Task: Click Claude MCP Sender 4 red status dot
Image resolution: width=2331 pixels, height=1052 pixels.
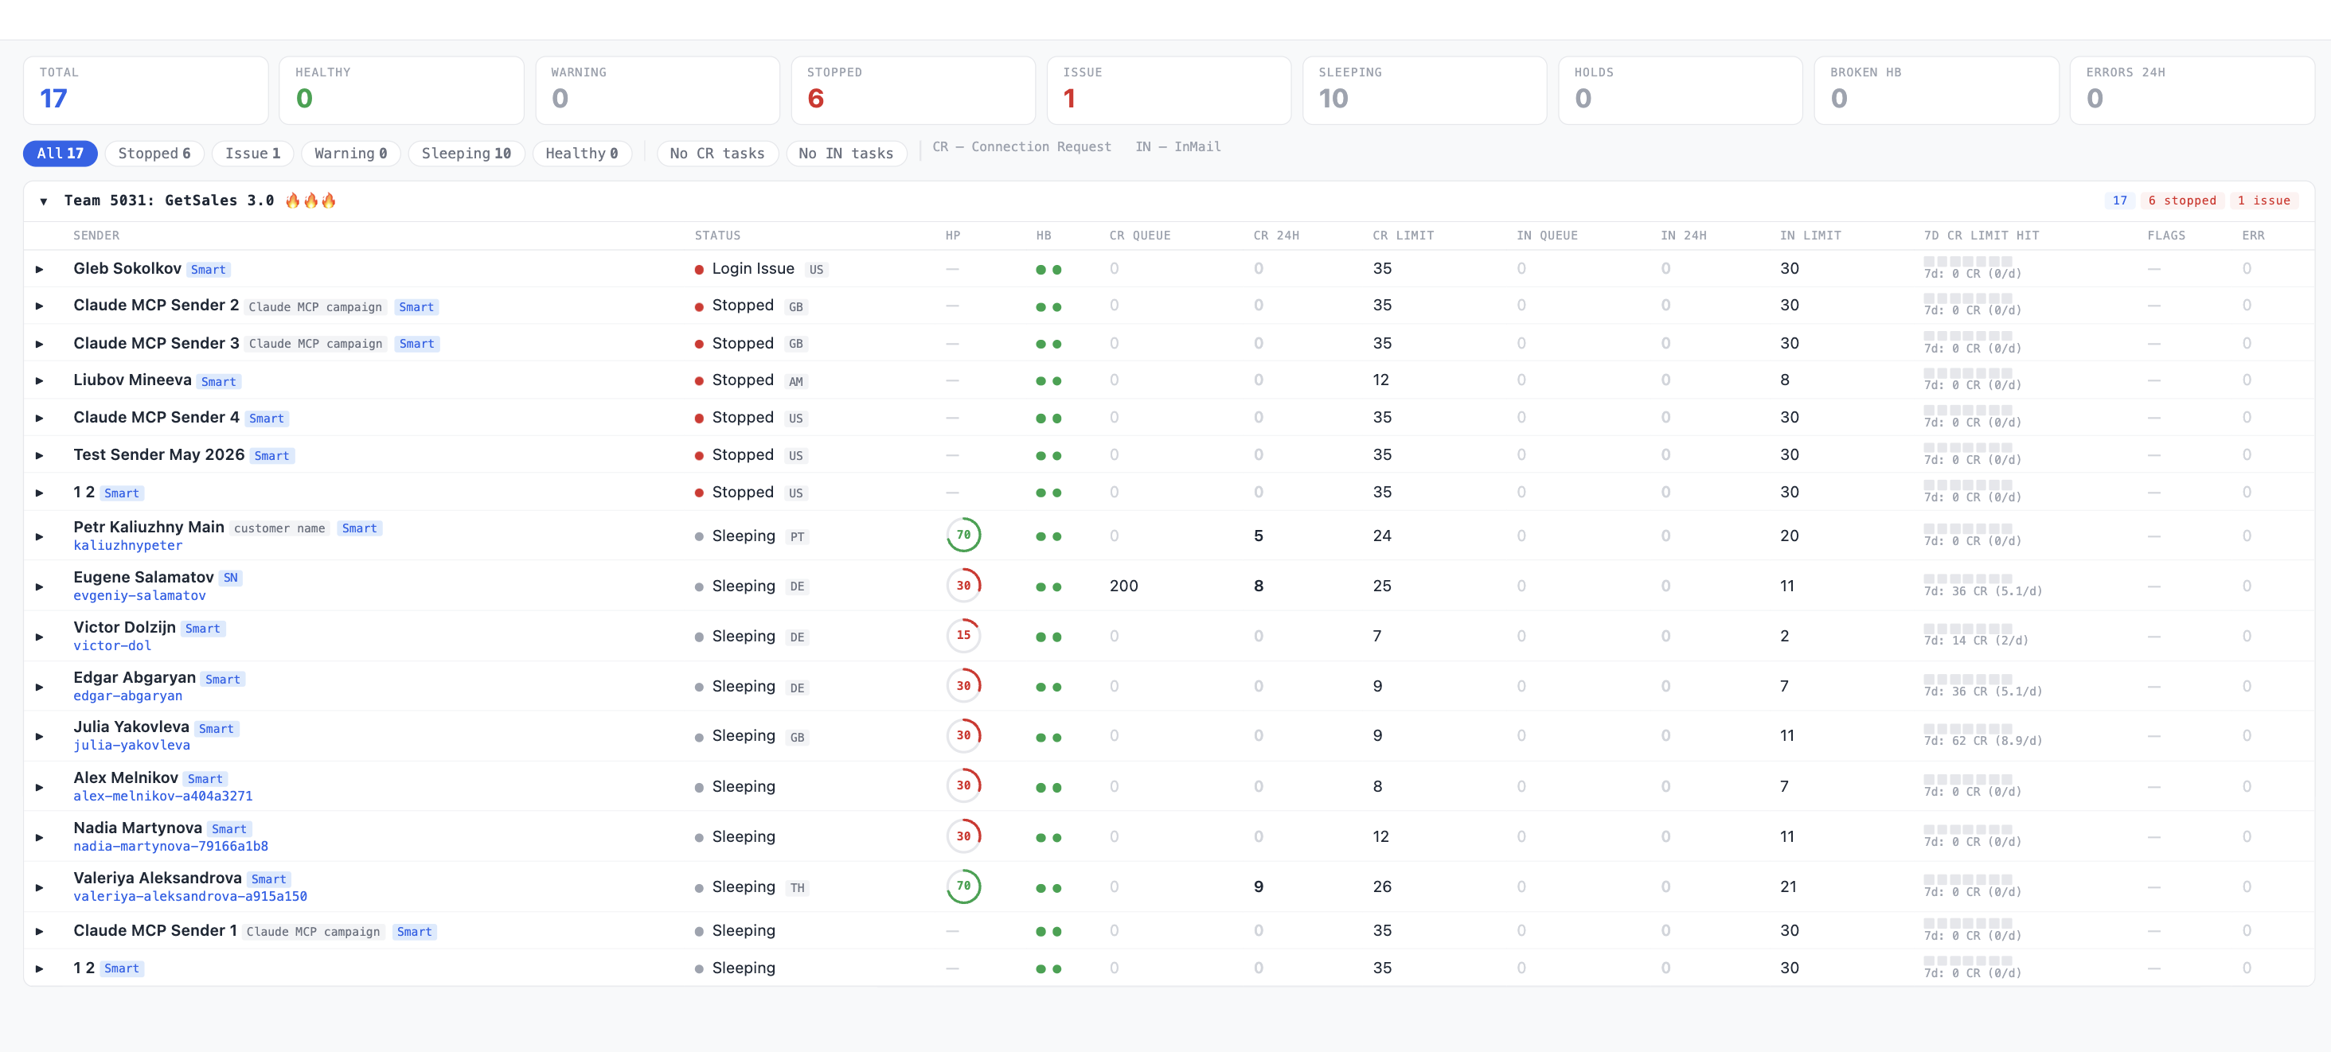Action: coord(698,418)
